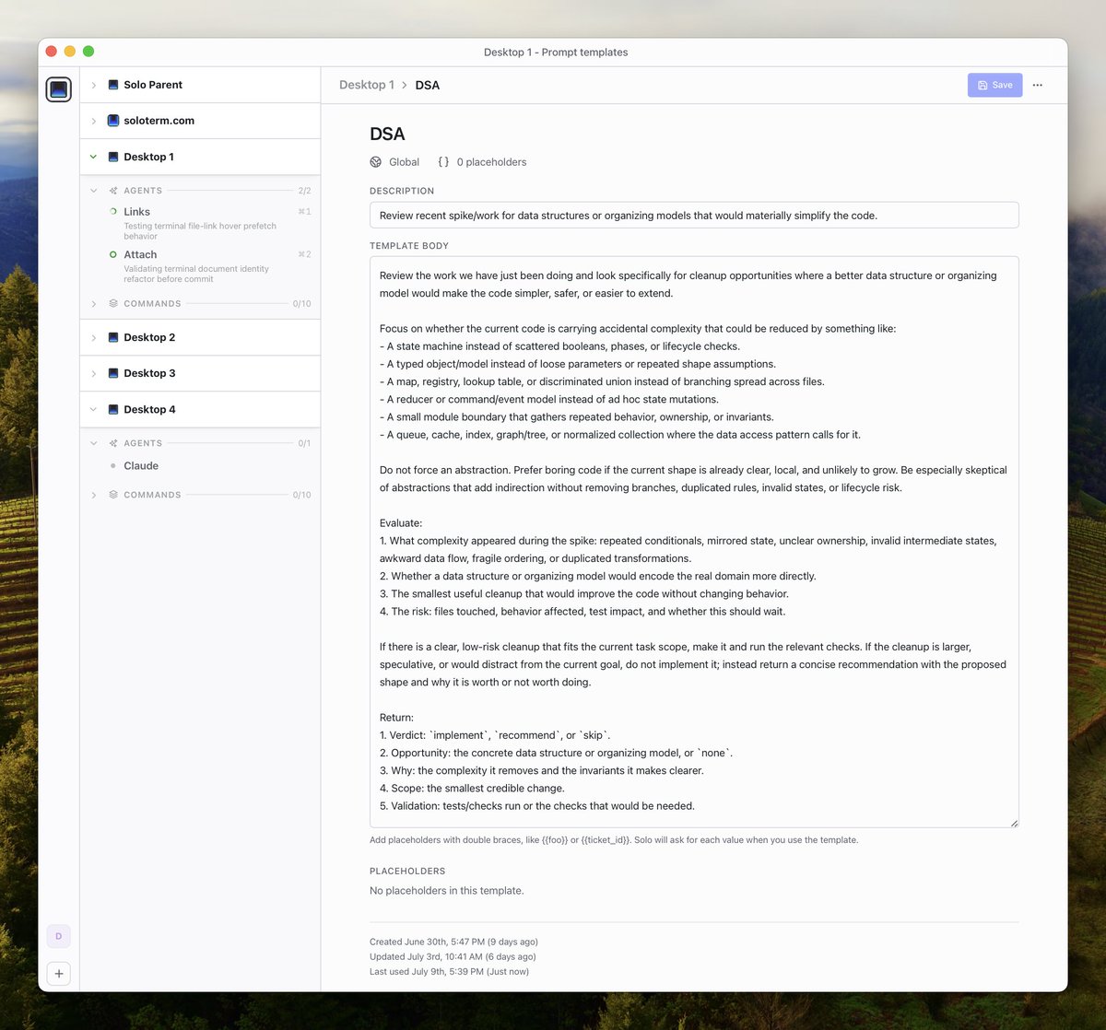Click the Desktop 4 project icon

click(113, 409)
